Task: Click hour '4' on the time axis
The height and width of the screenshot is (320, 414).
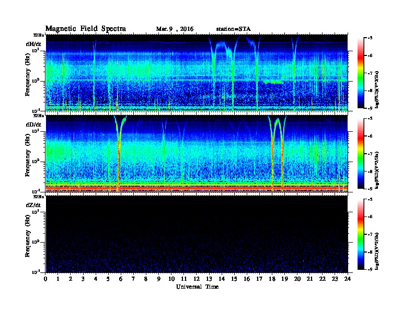Action: (96, 279)
